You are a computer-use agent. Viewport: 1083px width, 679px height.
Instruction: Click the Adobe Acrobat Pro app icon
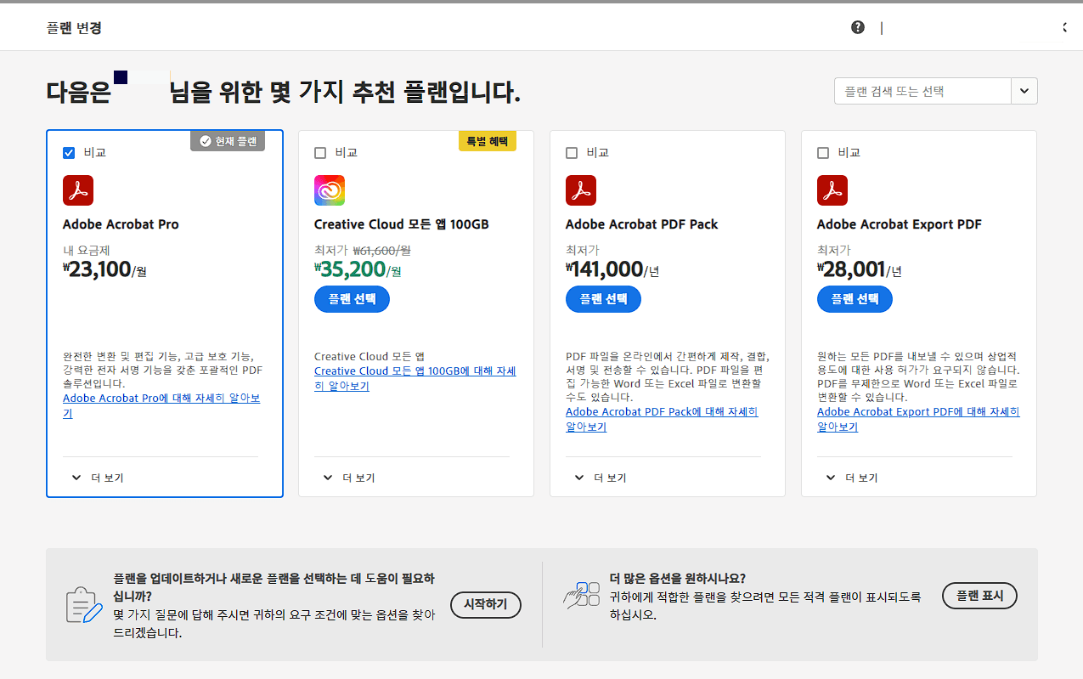tap(78, 190)
